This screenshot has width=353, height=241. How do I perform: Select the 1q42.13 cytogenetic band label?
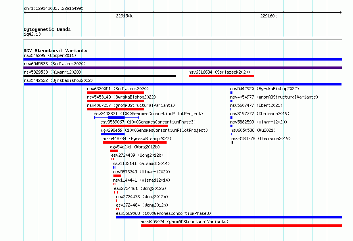tap(32, 34)
